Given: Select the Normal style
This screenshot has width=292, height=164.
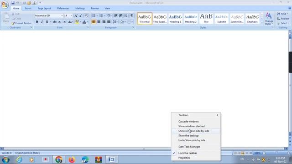Looking at the screenshot, I should 145,19.
